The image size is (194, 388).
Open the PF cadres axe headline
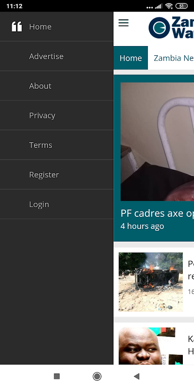[157, 213]
